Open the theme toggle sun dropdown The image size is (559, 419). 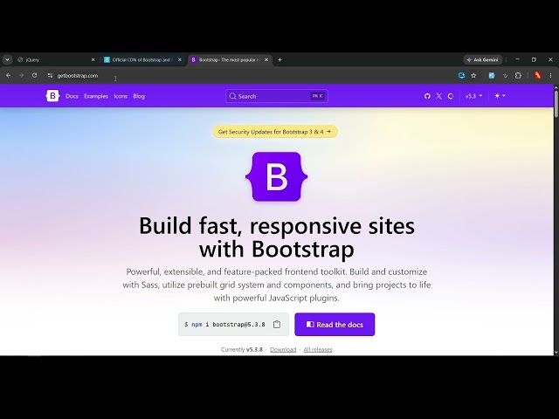click(500, 96)
